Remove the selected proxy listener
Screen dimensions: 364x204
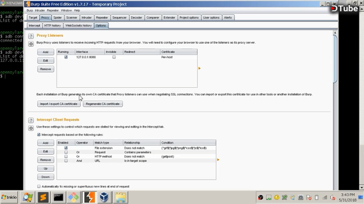click(45, 69)
